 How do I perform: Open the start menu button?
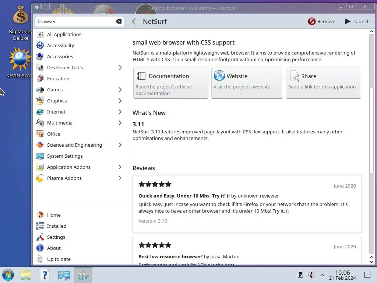click(8, 275)
